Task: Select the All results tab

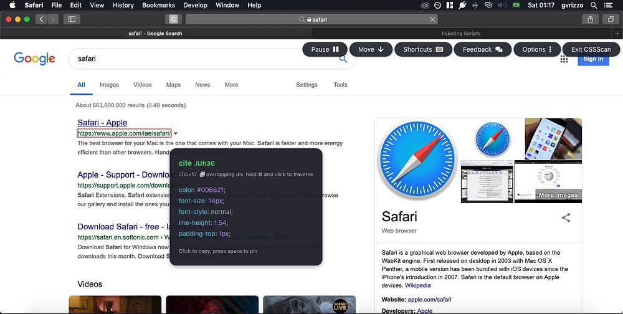Action: point(82,85)
